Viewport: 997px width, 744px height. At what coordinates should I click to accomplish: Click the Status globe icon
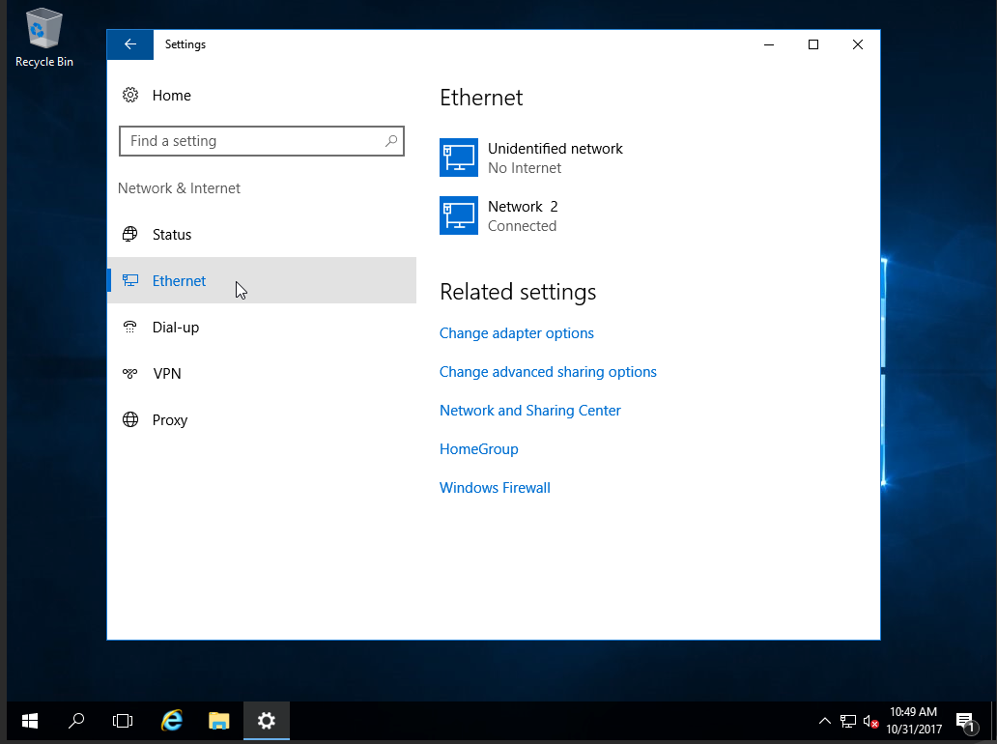click(129, 234)
